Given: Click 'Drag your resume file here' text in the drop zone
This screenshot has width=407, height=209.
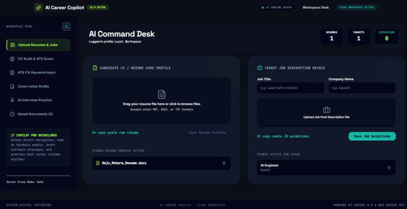Looking at the screenshot, I should pos(162,104).
